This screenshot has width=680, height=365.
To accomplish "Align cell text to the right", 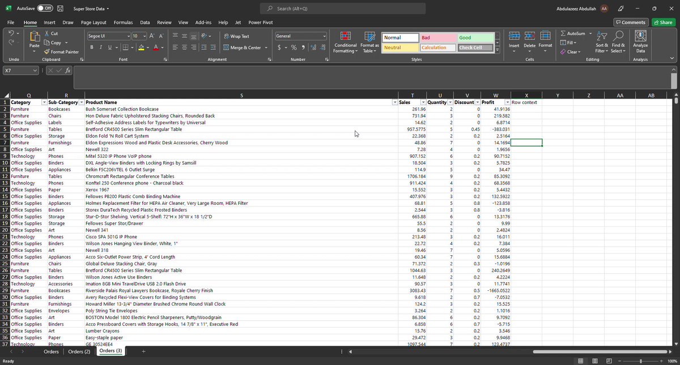I will [194, 48].
